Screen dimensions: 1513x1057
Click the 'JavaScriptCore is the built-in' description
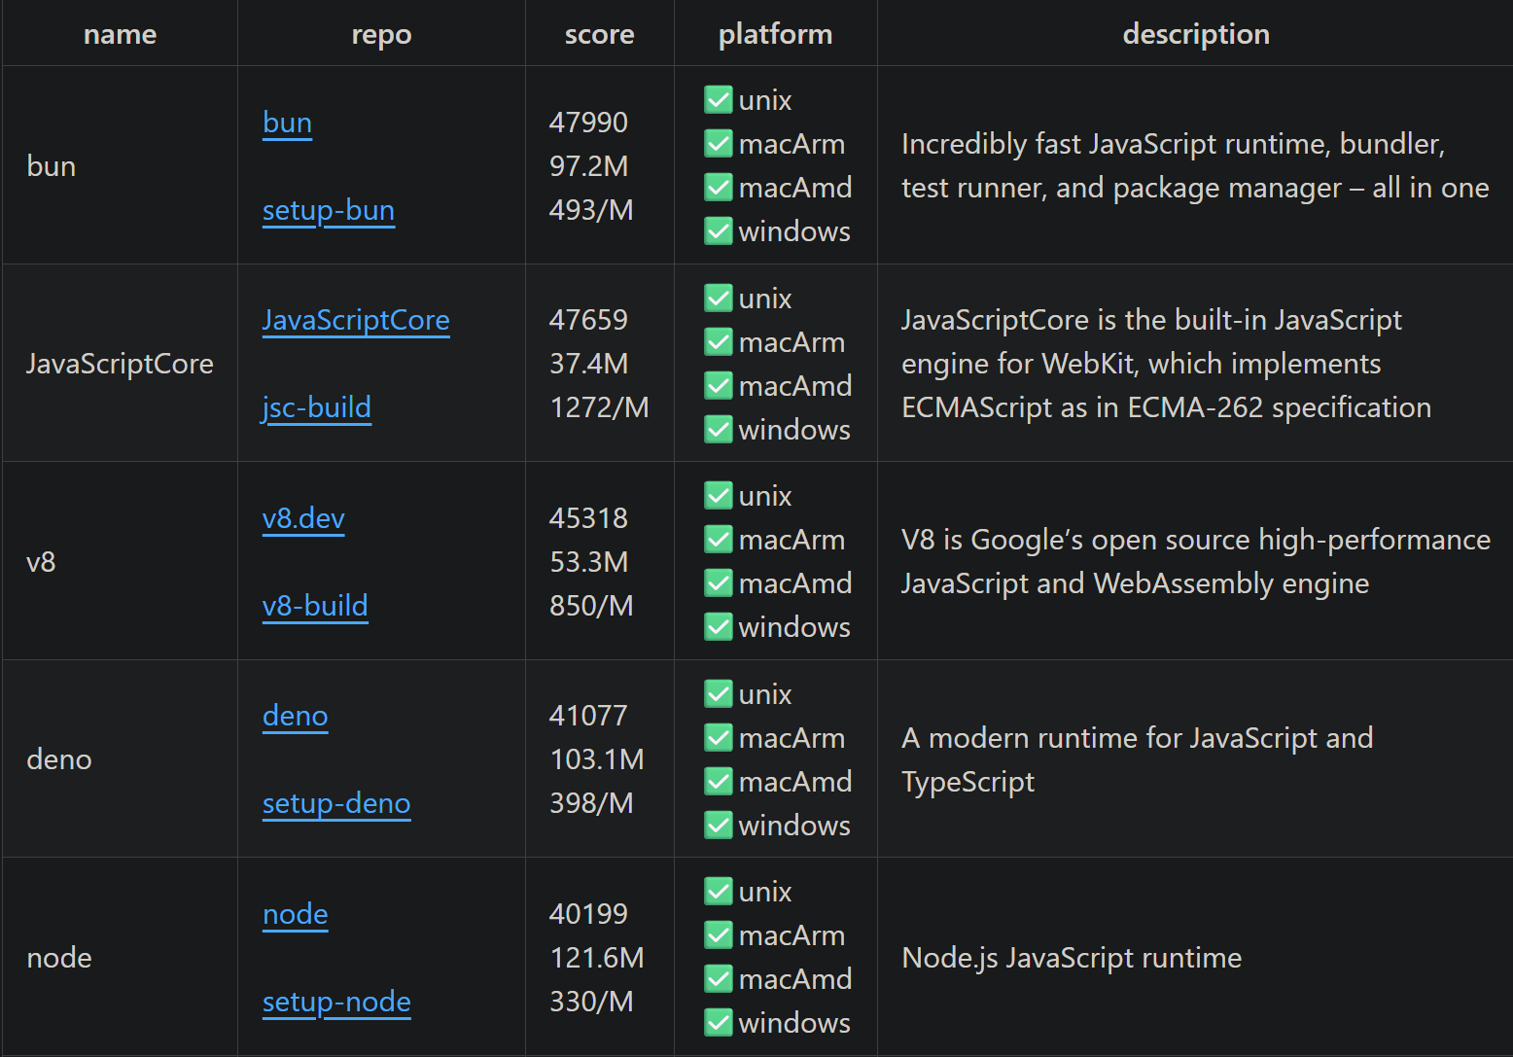1166,364
